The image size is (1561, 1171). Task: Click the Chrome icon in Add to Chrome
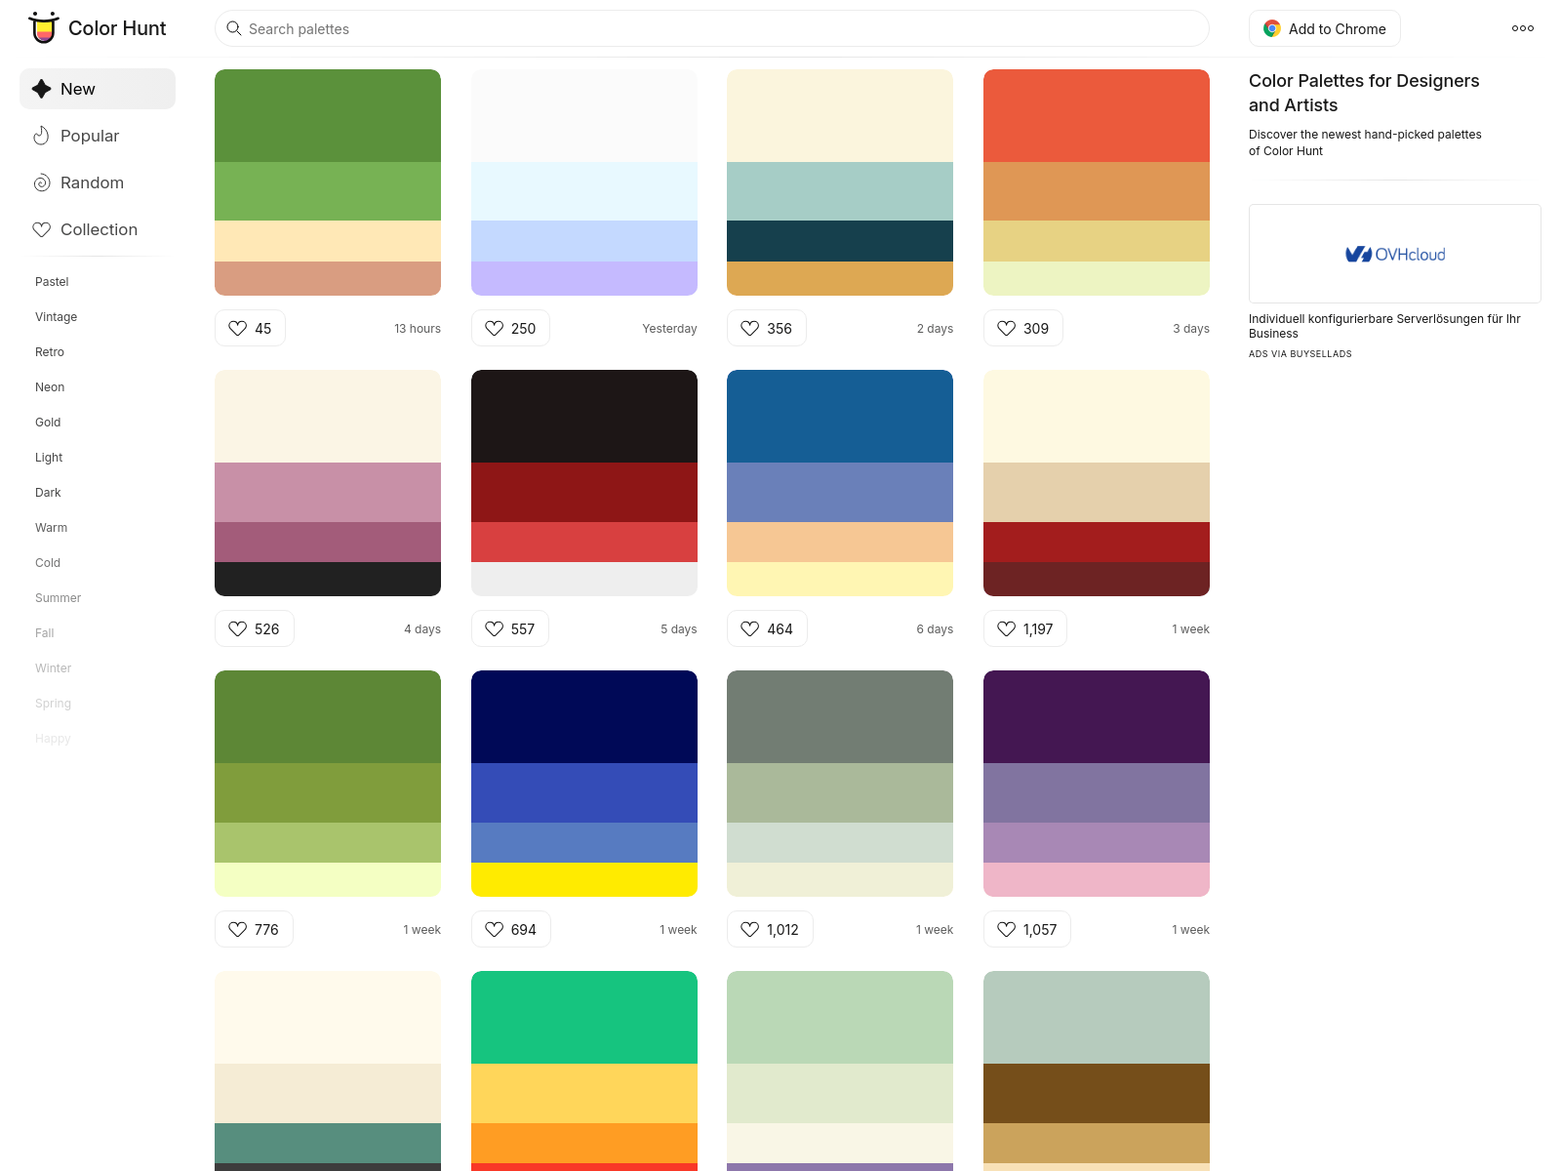(1272, 29)
